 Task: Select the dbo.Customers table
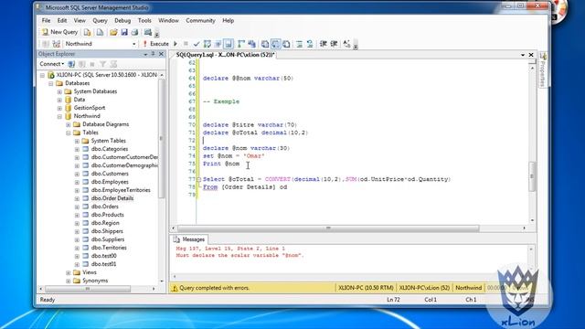click(110, 174)
